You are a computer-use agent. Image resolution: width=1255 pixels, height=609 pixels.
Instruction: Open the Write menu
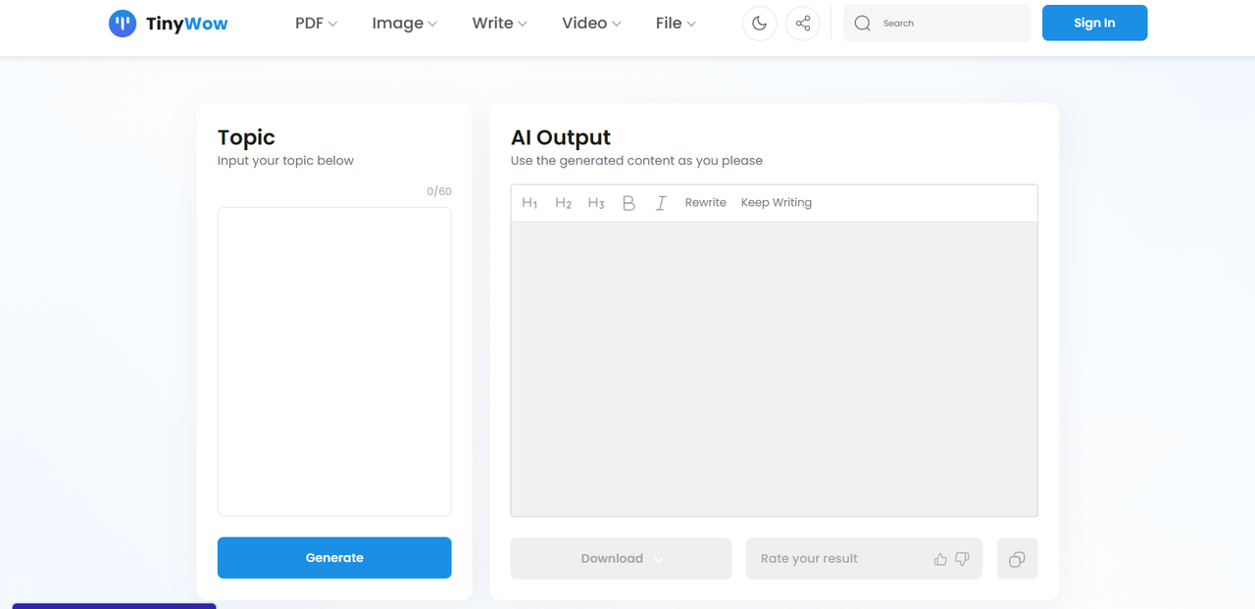(x=499, y=24)
